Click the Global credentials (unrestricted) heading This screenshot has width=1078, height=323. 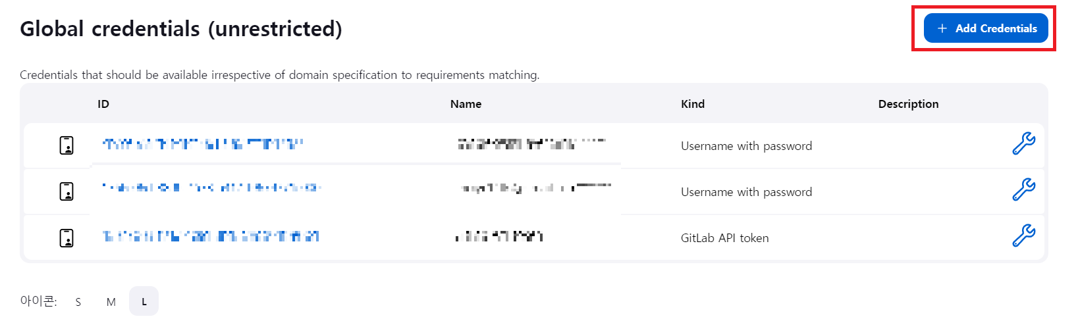click(181, 29)
